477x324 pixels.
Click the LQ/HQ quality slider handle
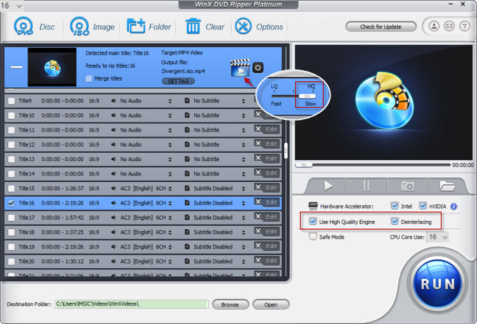click(x=307, y=96)
